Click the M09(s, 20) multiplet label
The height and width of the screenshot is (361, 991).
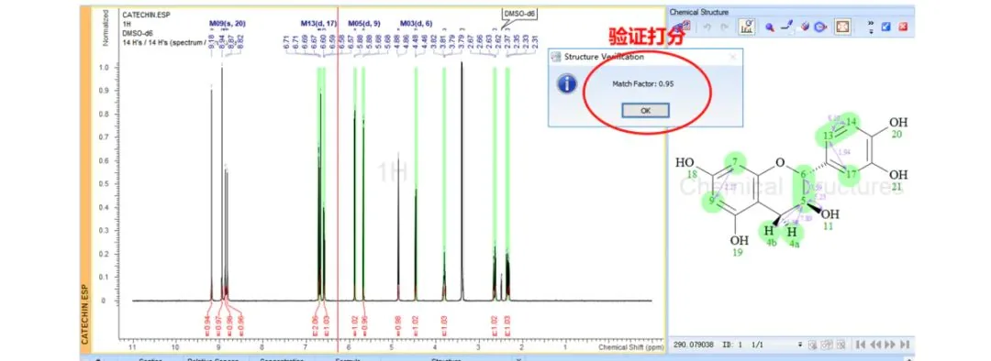tap(227, 23)
